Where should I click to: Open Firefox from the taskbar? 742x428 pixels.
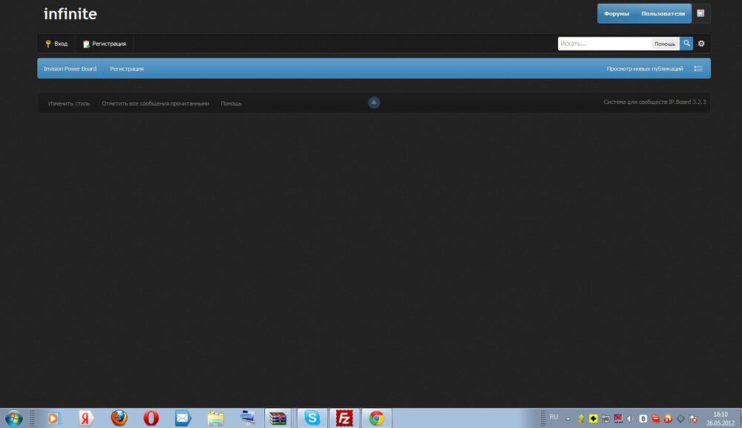pos(119,418)
